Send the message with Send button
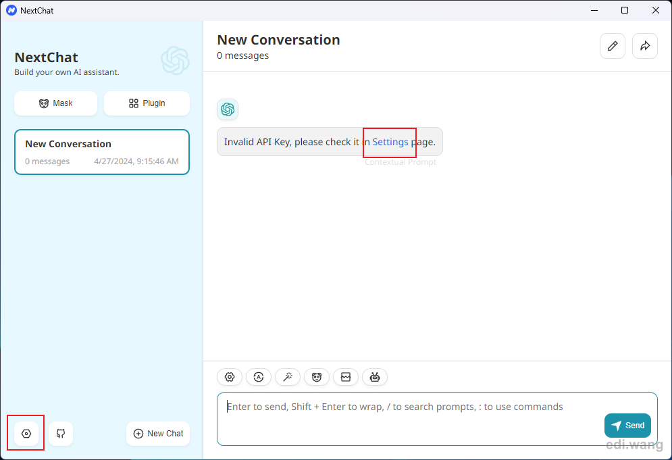 pyautogui.click(x=627, y=426)
